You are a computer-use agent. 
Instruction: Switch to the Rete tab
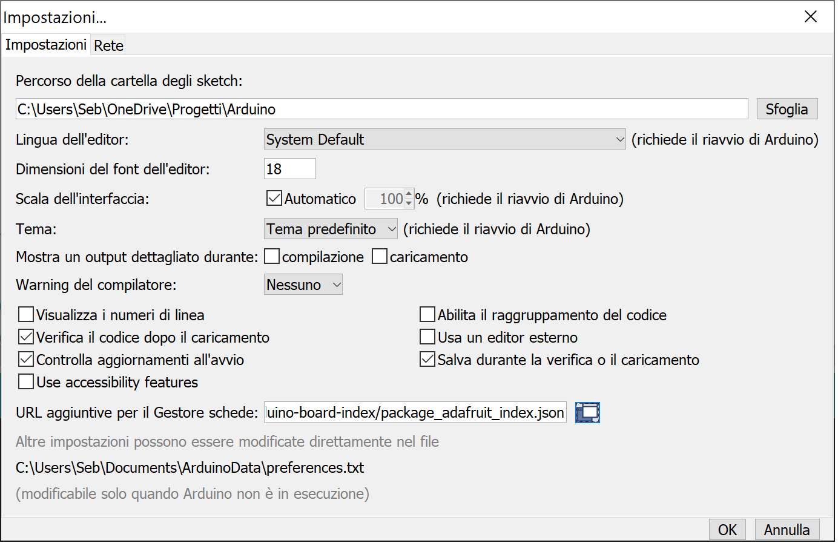[108, 45]
